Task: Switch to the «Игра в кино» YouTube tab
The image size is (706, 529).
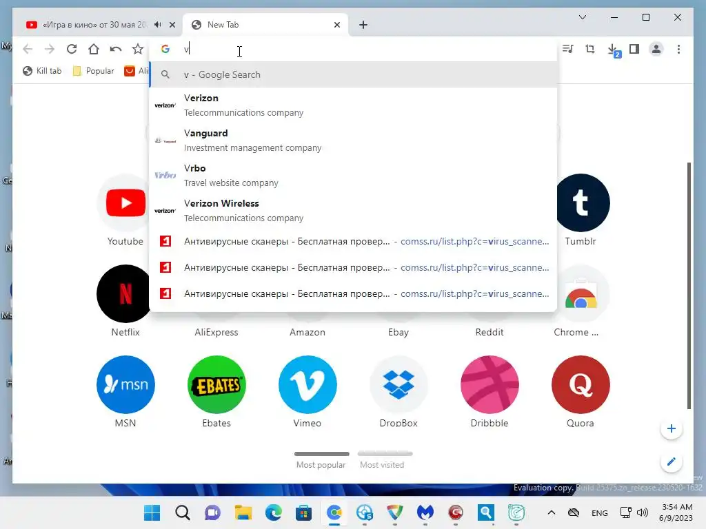Action: click(94, 25)
